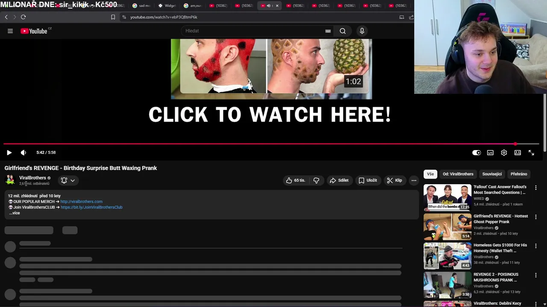The width and height of the screenshot is (547, 307).
Task: Click the video title Girlfriend's REVENGE
Action: coord(81,168)
